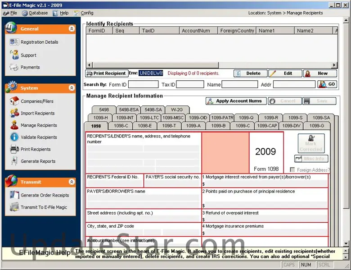The width and height of the screenshot is (351, 270).
Task: Click the File menu pen icon
Action: click(x=6, y=13)
